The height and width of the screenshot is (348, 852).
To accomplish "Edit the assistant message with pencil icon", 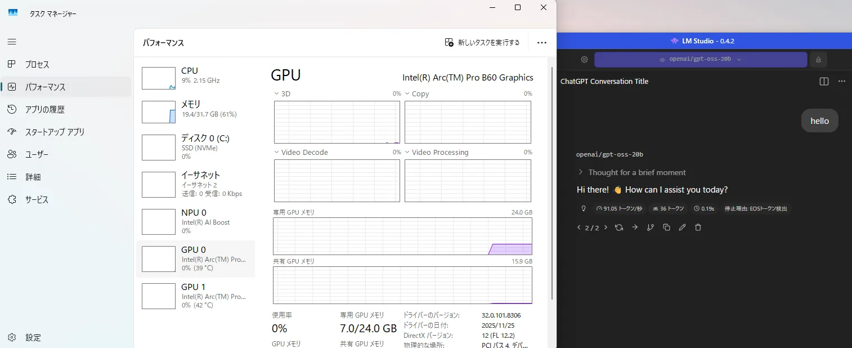I will pos(682,227).
